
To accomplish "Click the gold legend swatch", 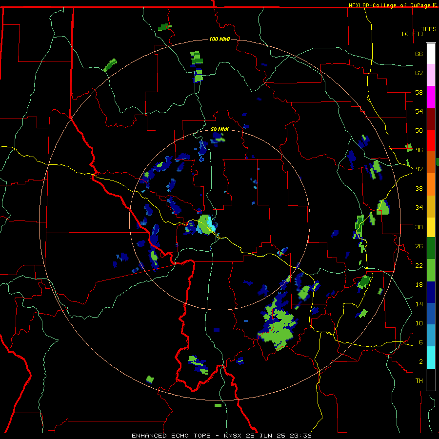I will [x=431, y=206].
